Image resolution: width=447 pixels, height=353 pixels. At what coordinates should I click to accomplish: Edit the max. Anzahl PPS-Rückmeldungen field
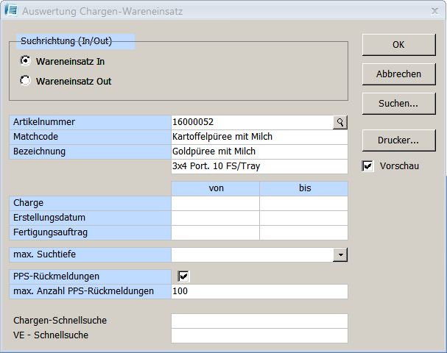click(x=258, y=291)
